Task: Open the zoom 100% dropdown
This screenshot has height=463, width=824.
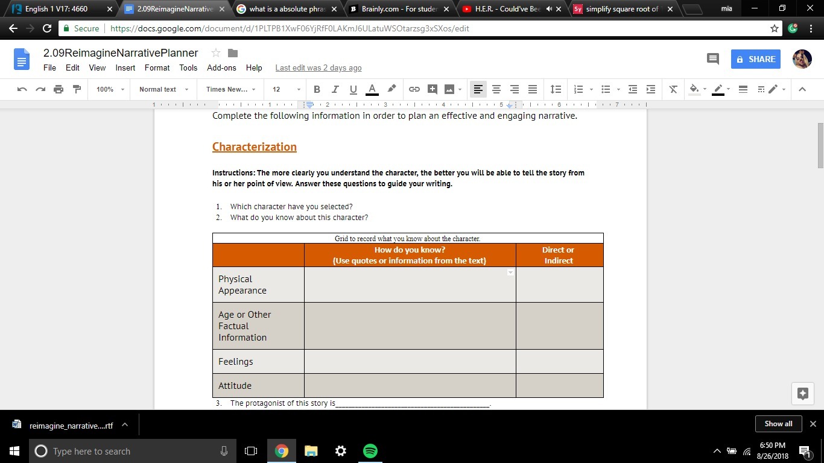Action: pyautogui.click(x=110, y=89)
